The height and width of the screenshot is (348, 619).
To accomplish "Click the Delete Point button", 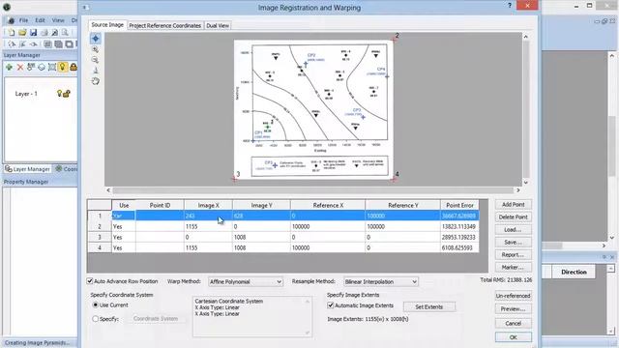I will tap(514, 217).
